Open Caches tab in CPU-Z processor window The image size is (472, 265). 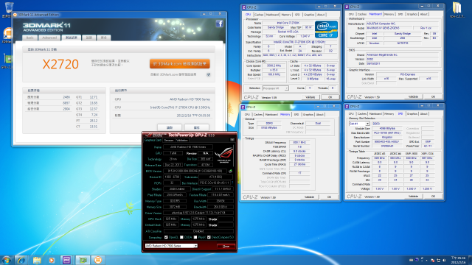pos(259,15)
